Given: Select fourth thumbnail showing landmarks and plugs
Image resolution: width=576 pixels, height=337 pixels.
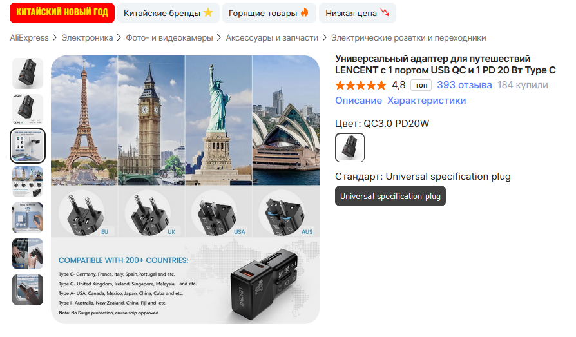Looking at the screenshot, I should tap(28, 182).
